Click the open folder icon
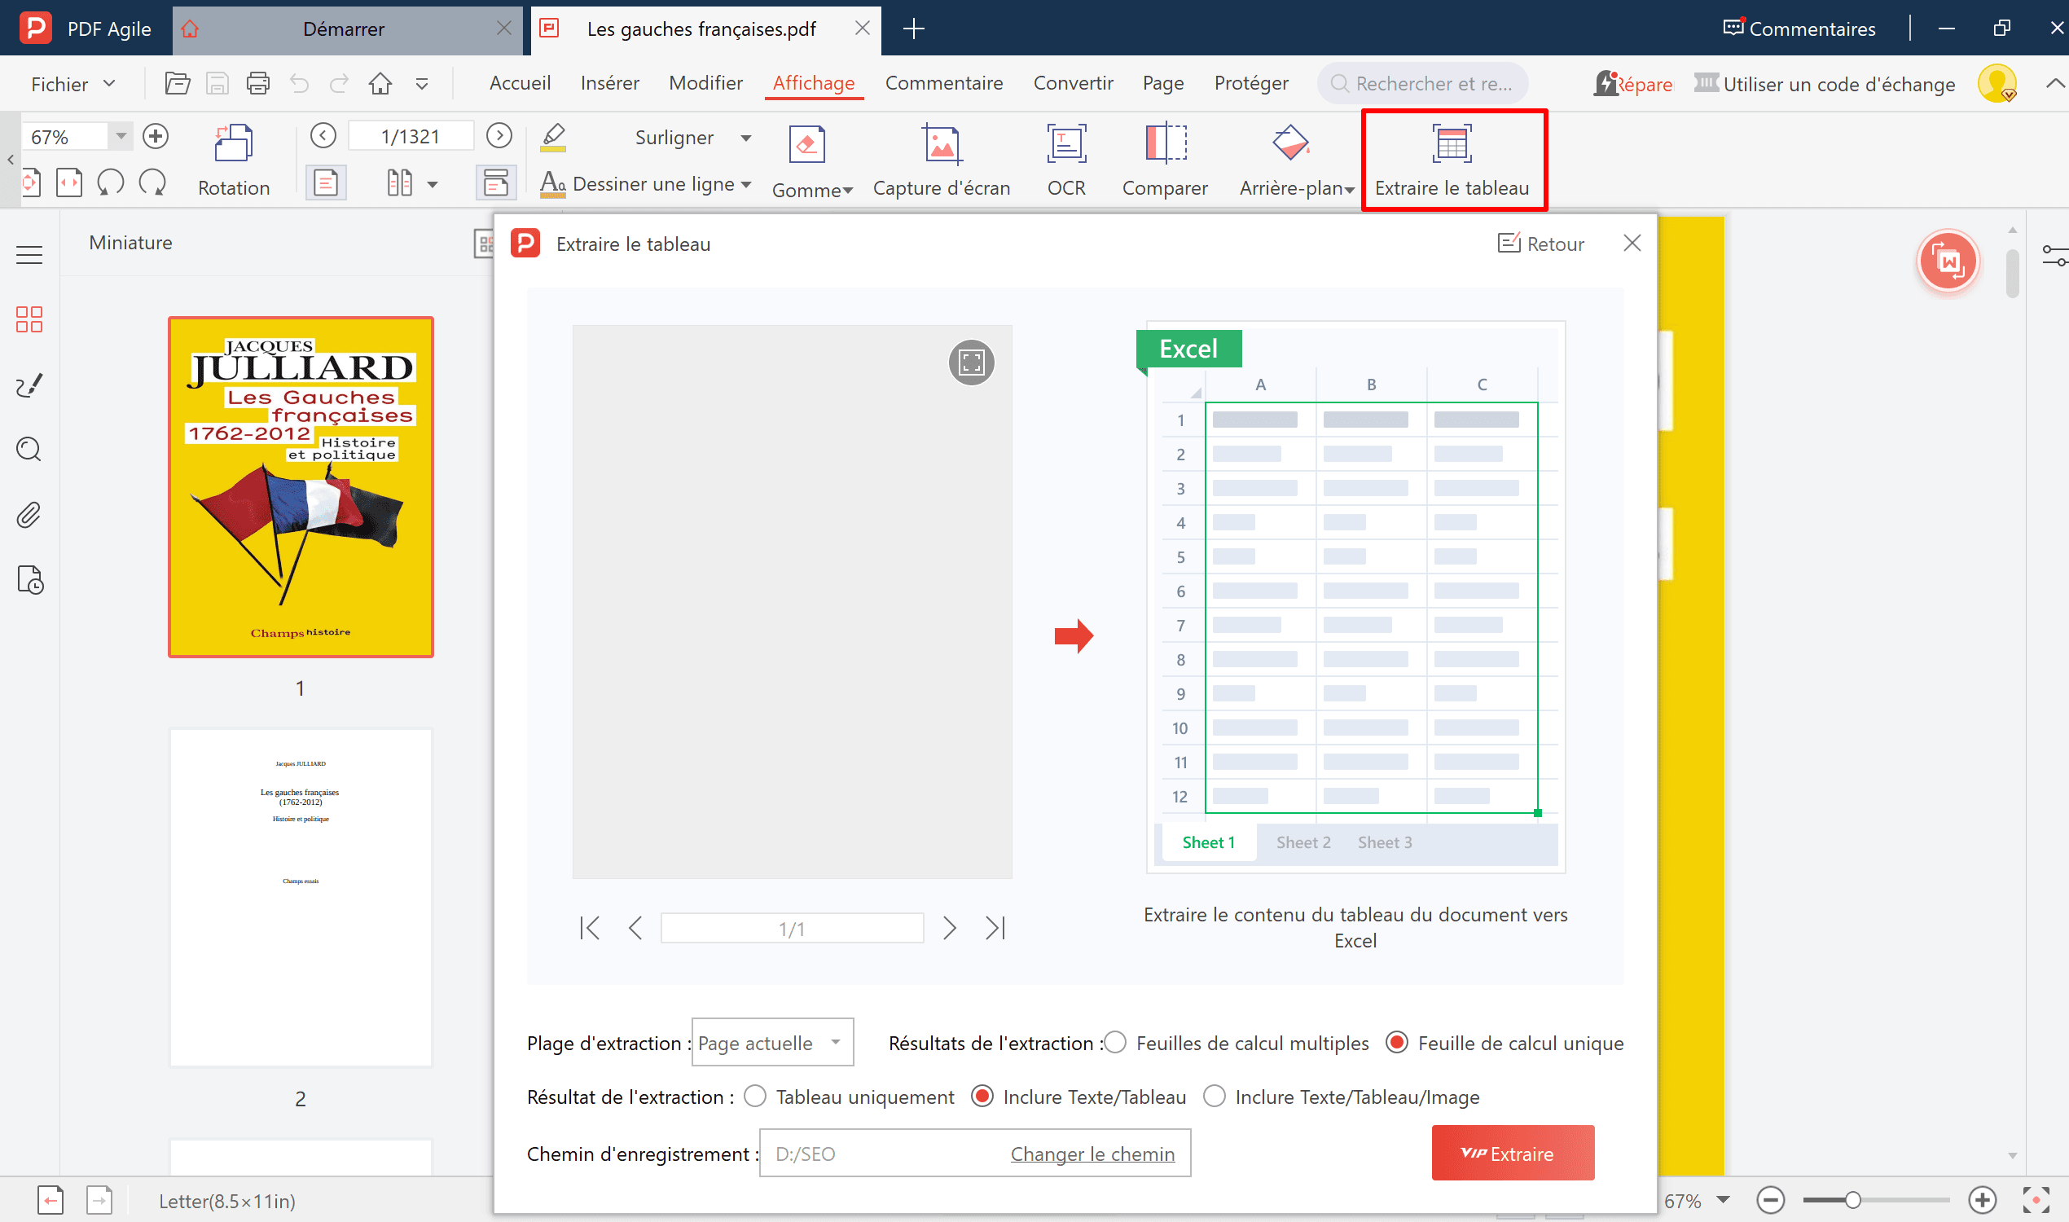The image size is (2069, 1222). pos(177,83)
